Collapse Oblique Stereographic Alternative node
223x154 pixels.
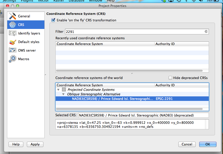(63, 94)
